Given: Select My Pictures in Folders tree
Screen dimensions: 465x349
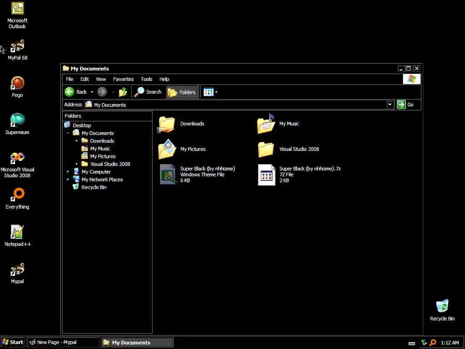Looking at the screenshot, I should pyautogui.click(x=103, y=156).
